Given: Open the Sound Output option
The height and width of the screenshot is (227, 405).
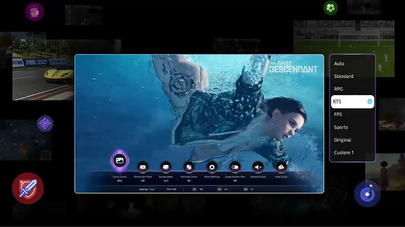Looking at the screenshot, I should [258, 167].
